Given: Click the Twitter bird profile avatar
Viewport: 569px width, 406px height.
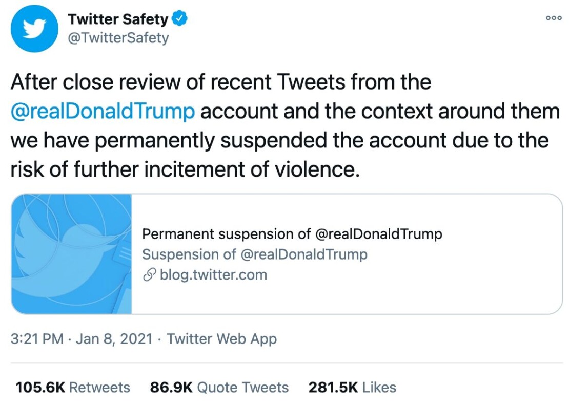Looking at the screenshot, I should click(x=34, y=28).
